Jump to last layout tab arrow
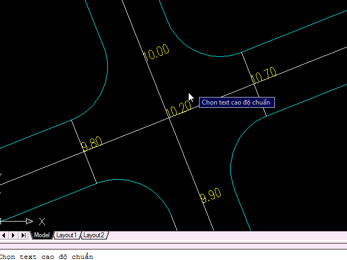 (23, 235)
